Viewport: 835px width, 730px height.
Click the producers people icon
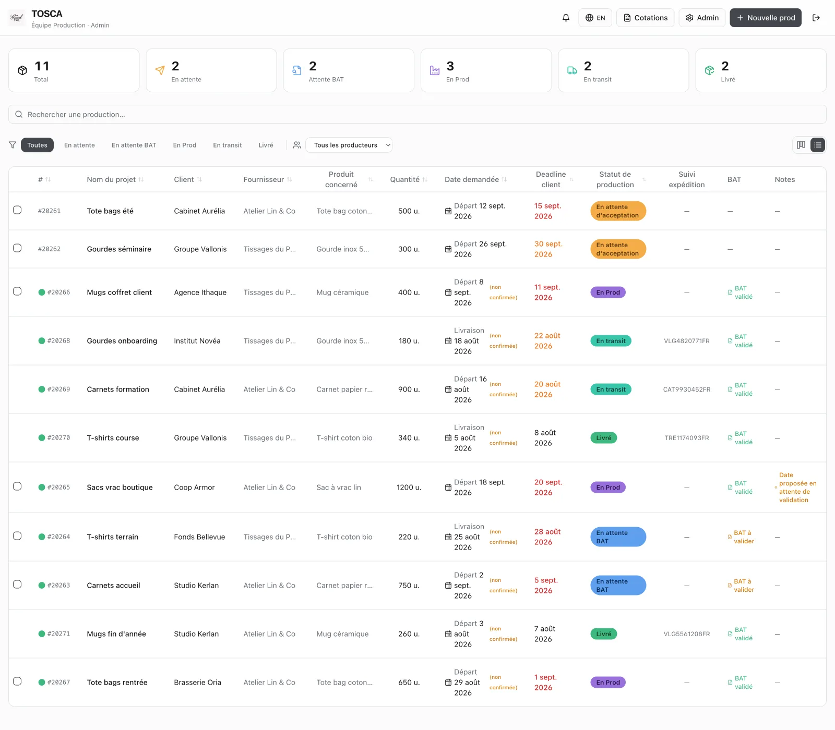297,145
